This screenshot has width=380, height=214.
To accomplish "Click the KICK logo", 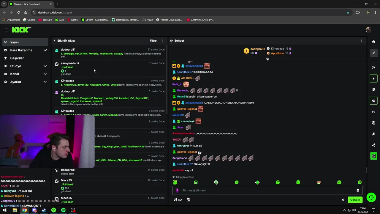I will pos(22,30).
